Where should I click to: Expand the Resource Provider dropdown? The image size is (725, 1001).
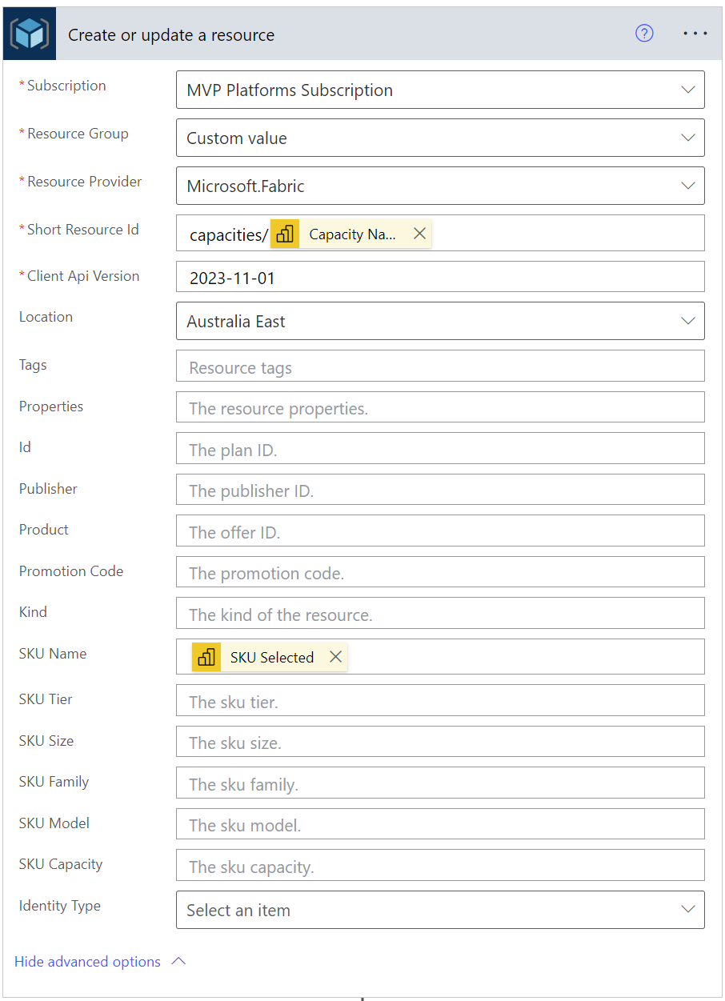[687, 186]
